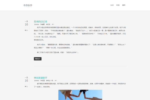Click the category tag icon on first post

pos(41,24)
